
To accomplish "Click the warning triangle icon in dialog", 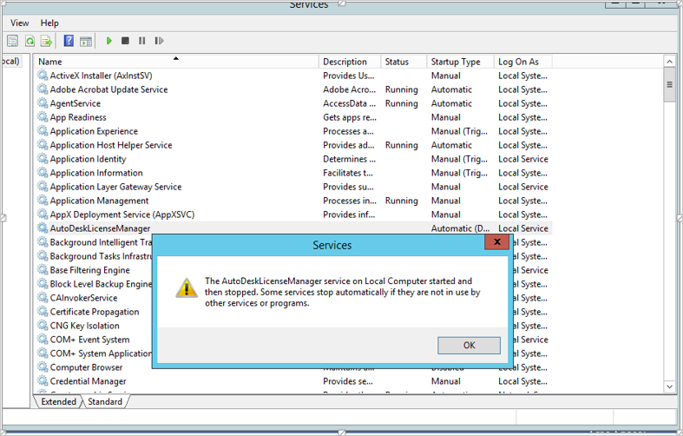I will point(187,288).
